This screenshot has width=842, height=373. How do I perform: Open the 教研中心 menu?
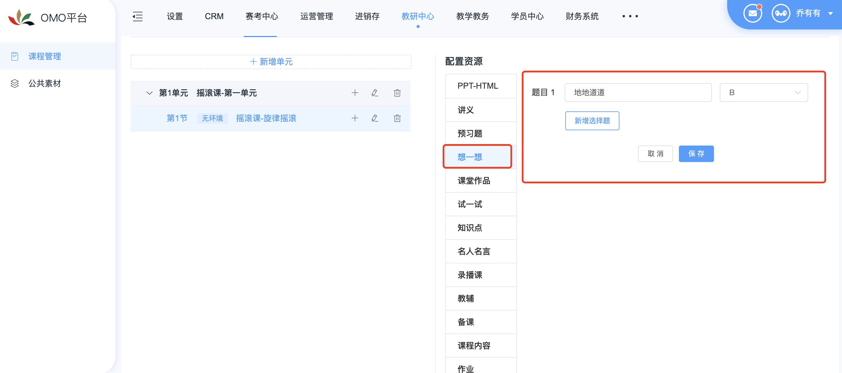tap(418, 16)
